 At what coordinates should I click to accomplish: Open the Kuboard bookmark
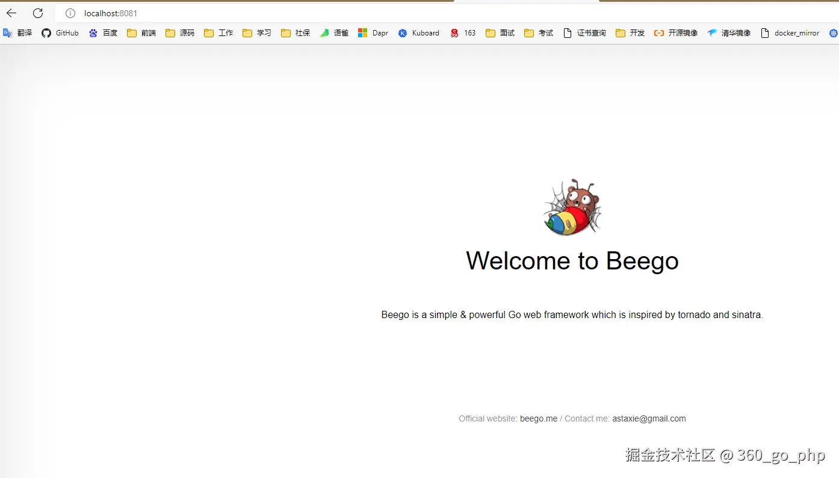[x=419, y=33]
